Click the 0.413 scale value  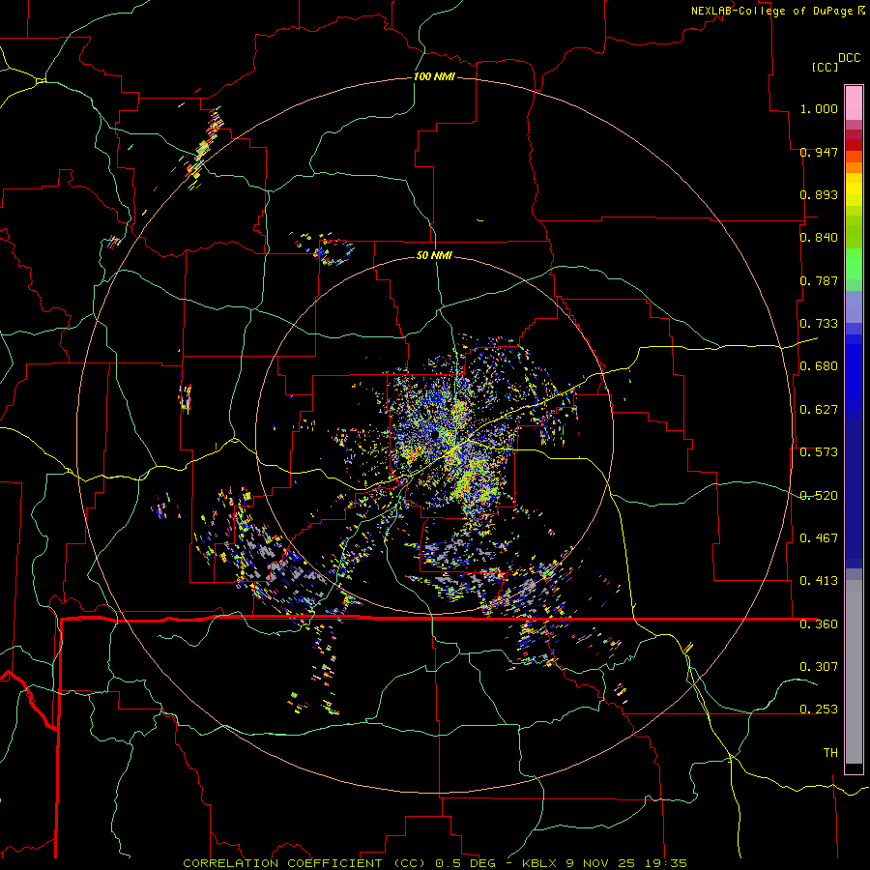pos(819,581)
